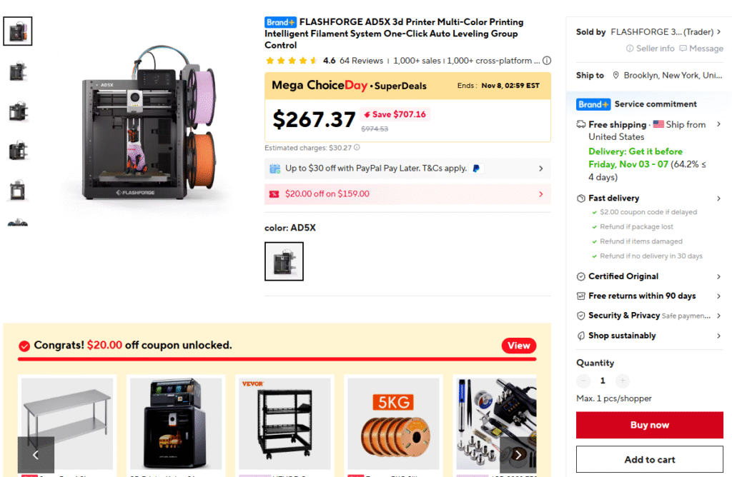Expand the Free shipping details chevron
The image size is (732, 477).
(x=719, y=124)
